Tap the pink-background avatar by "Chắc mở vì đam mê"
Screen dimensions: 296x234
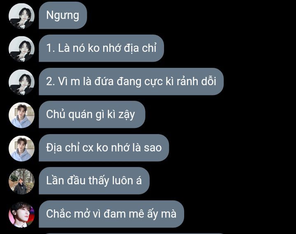(21, 215)
